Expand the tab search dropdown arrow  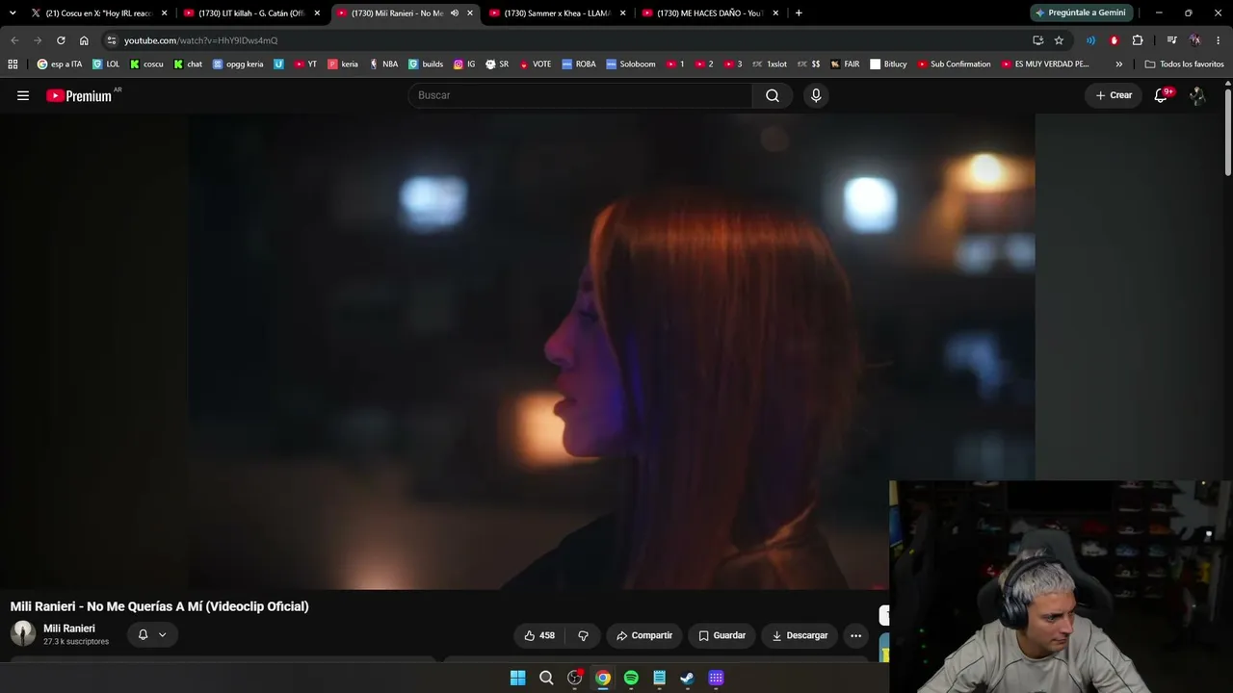[13, 13]
